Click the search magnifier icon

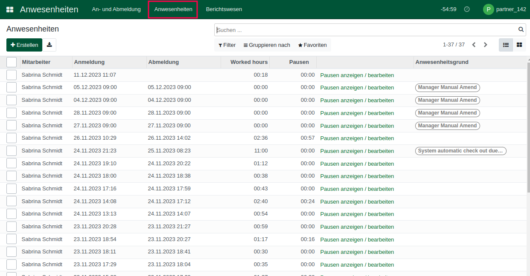521,30
